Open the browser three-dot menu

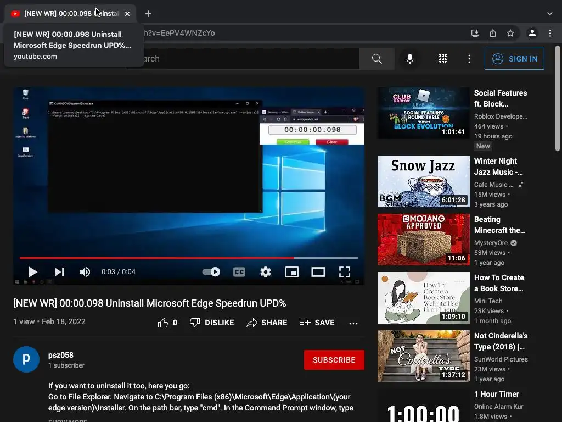click(x=550, y=34)
